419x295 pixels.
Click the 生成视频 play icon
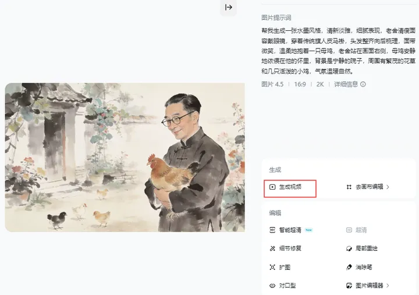tap(272, 187)
